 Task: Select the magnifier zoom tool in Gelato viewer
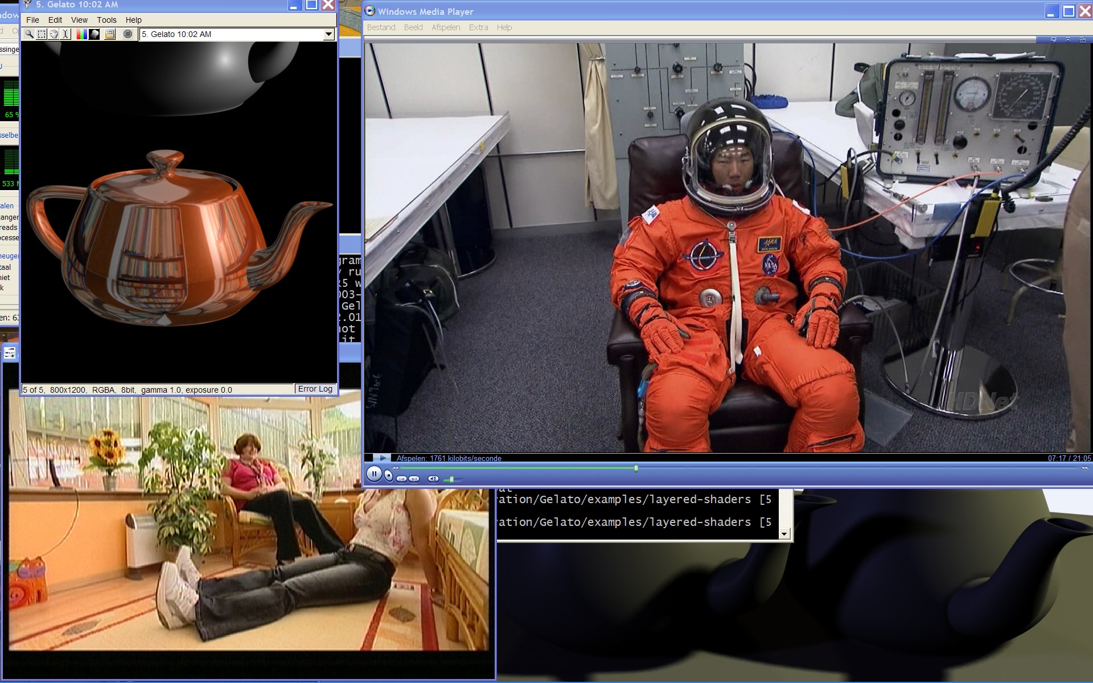[28, 34]
